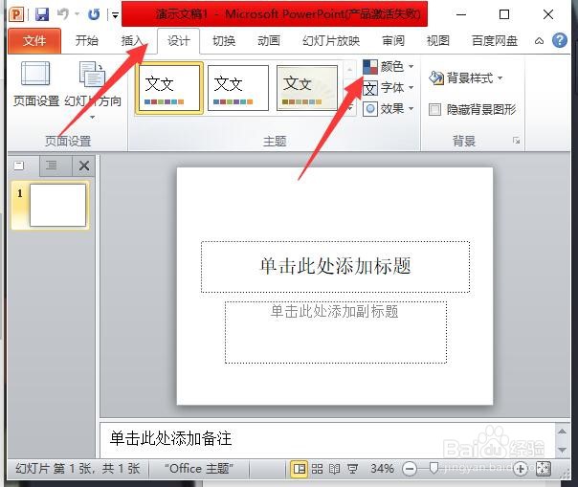Open the 背景样式 background styles dropdown
Screen dimensions: 578x487
tap(466, 77)
